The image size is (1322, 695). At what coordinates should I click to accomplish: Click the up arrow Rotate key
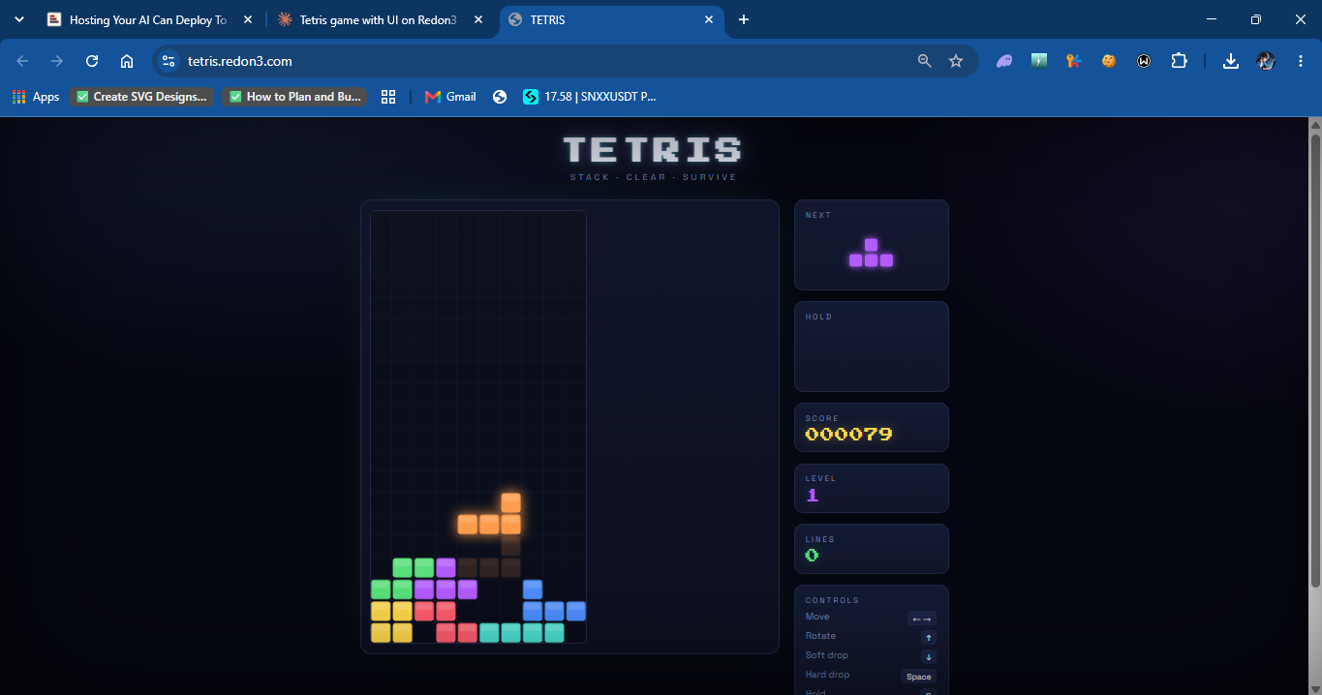coord(929,638)
